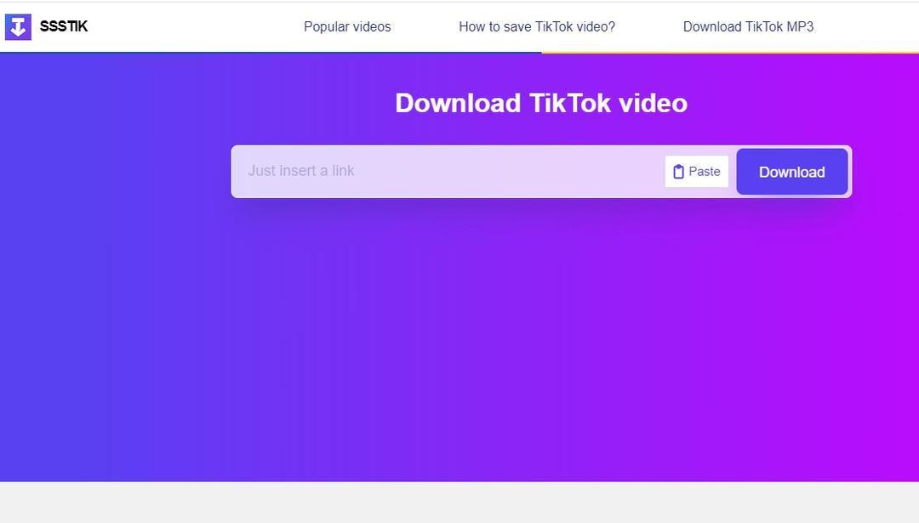Screen dimensions: 919x523
Task: Click the Download TikTok video heading
Action: coord(541,103)
